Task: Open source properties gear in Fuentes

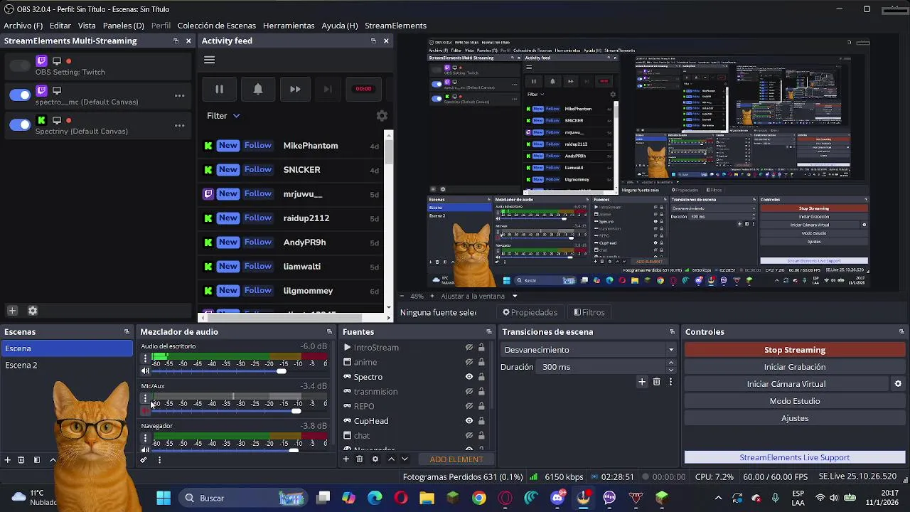Action: tap(375, 459)
